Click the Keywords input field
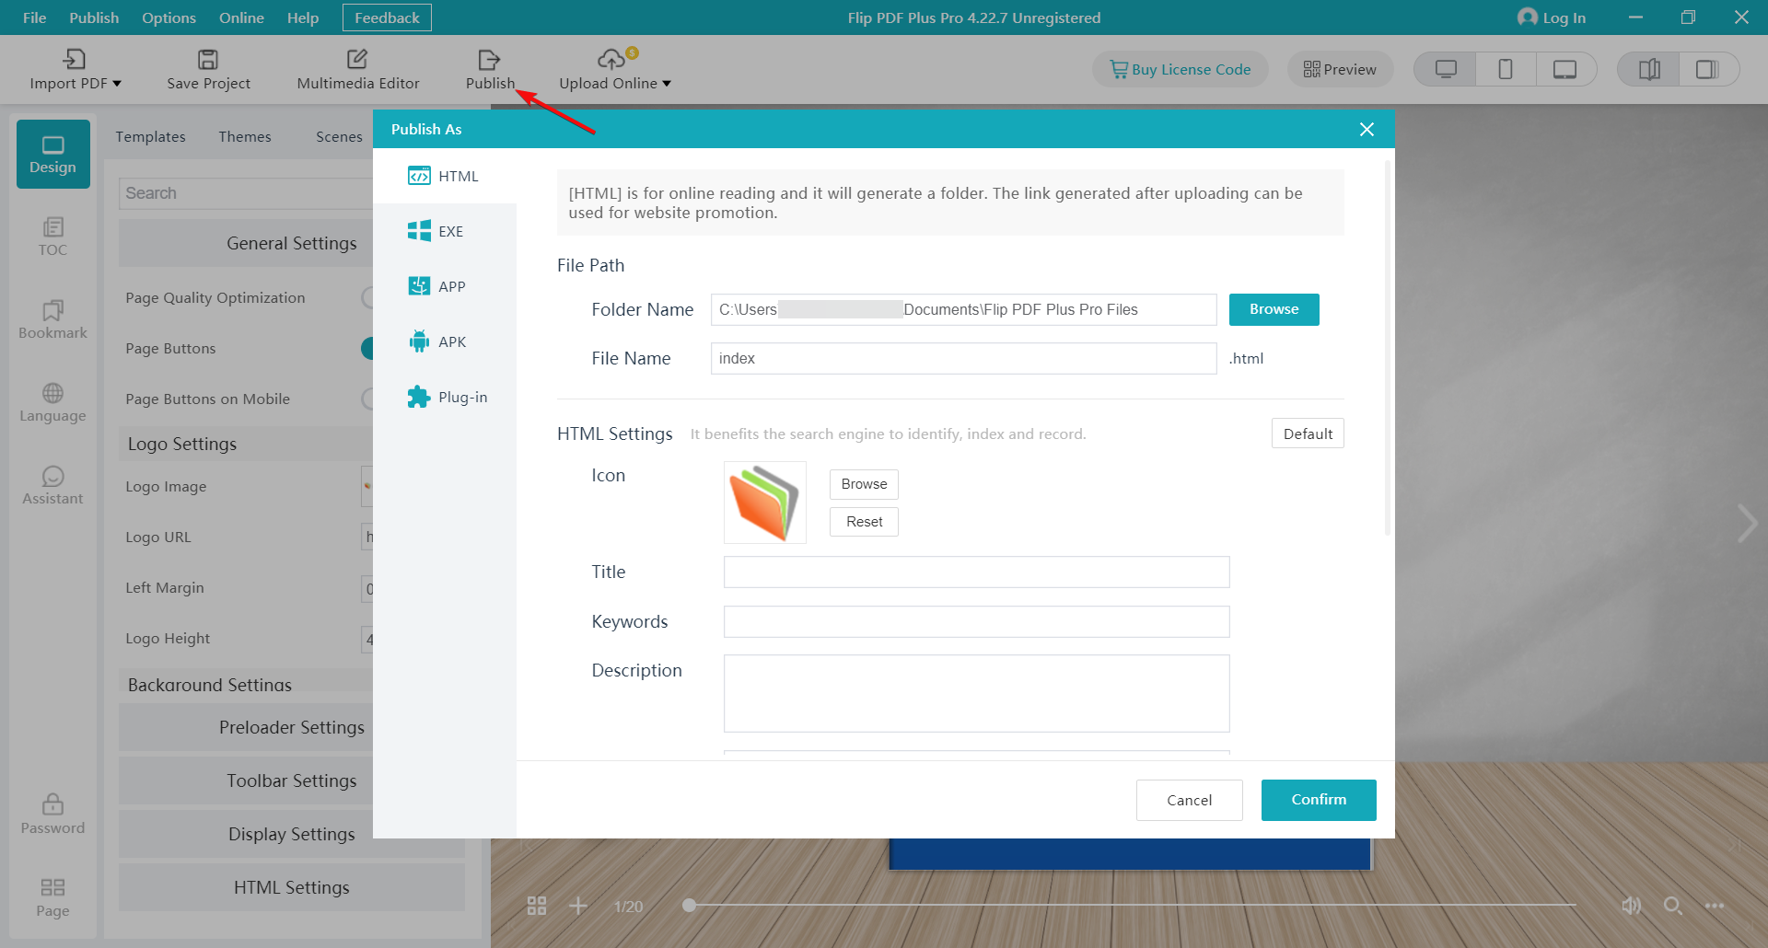 [x=976, y=621]
